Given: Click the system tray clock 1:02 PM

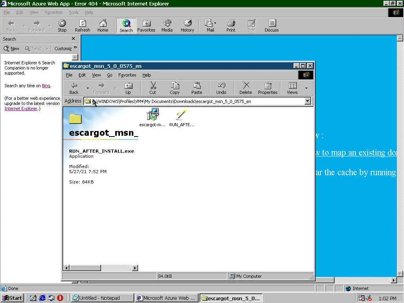Looking at the screenshot, I should (x=387, y=298).
